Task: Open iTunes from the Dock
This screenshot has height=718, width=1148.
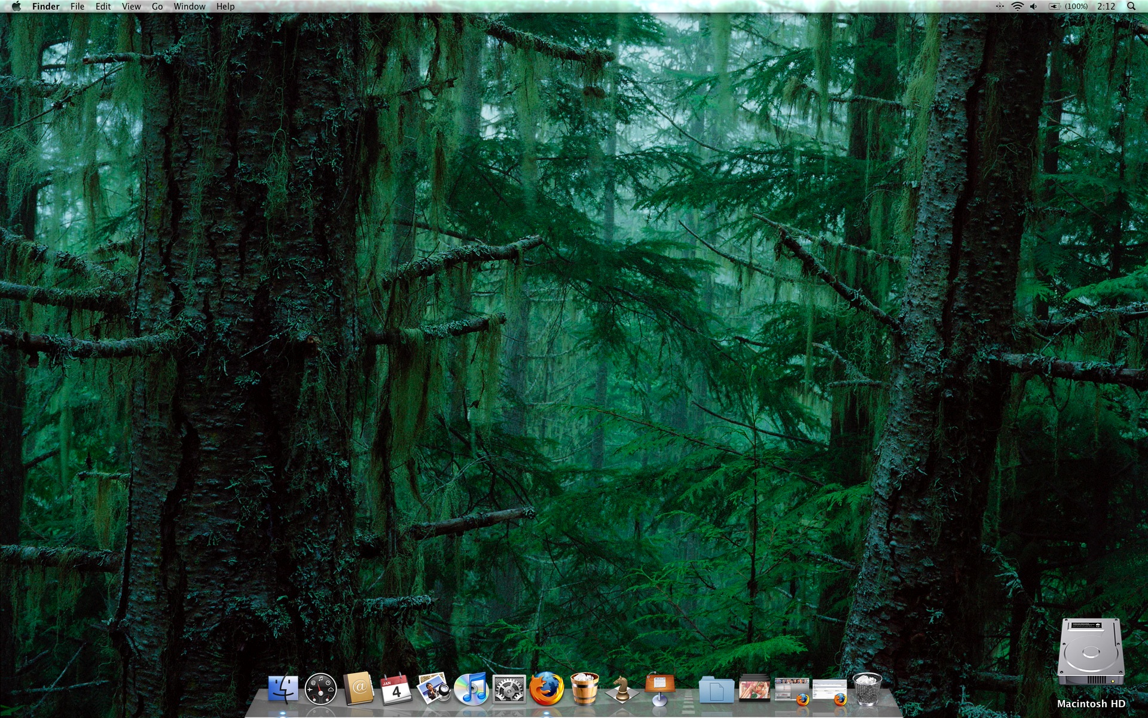Action: 471,689
